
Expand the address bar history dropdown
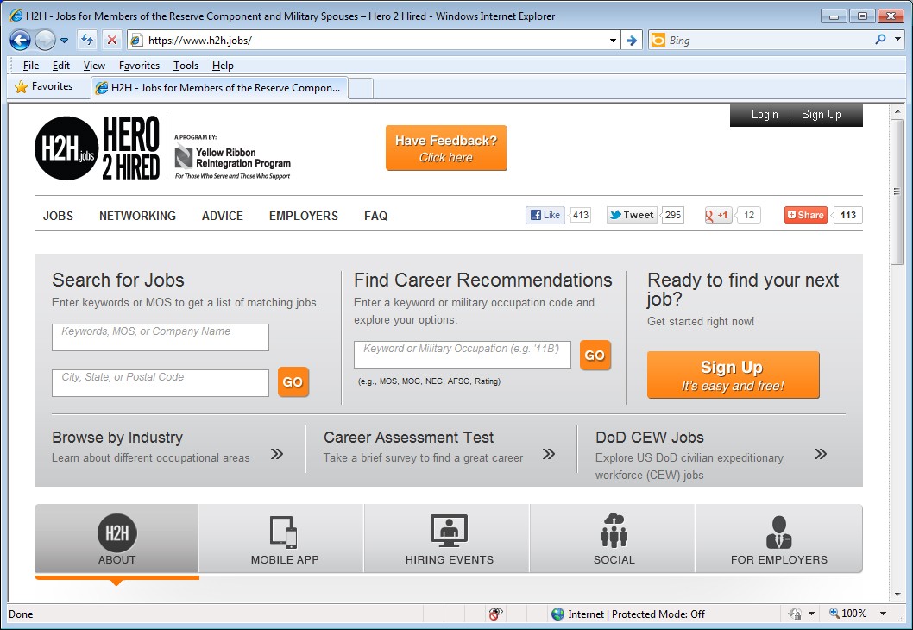point(613,41)
